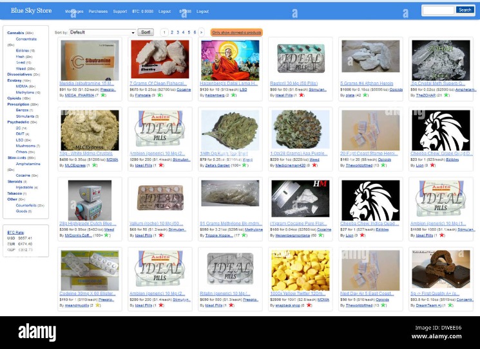Open the Fishscale white rocks thumbnail
Viewport: 480px width, 349px height.
[160, 59]
